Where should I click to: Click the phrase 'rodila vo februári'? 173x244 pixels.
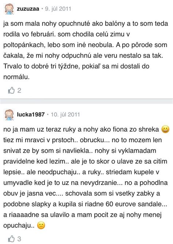[30, 34]
